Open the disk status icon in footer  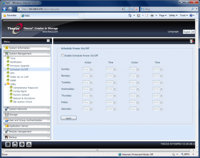coord(15,144)
